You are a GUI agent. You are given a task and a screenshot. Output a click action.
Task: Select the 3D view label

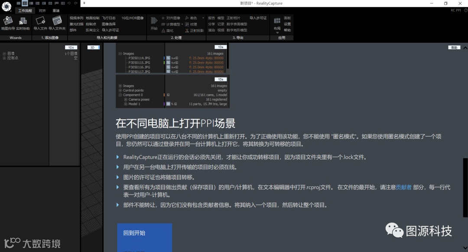(x=93, y=48)
